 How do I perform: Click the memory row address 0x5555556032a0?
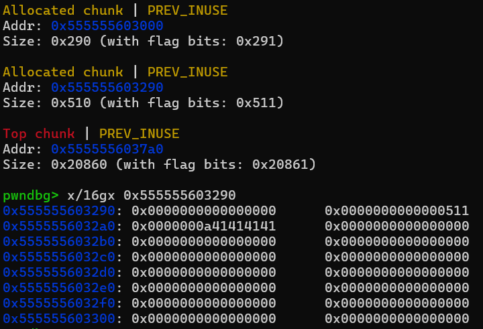(59, 226)
